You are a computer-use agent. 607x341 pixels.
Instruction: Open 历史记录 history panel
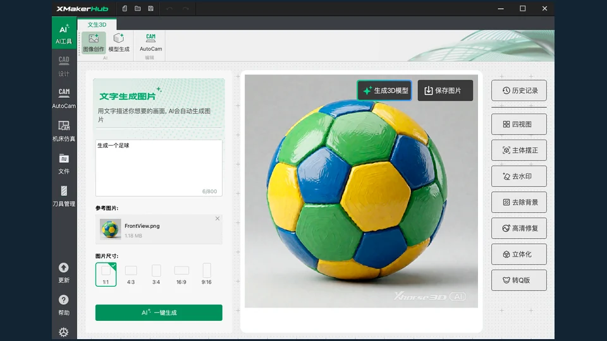519,90
